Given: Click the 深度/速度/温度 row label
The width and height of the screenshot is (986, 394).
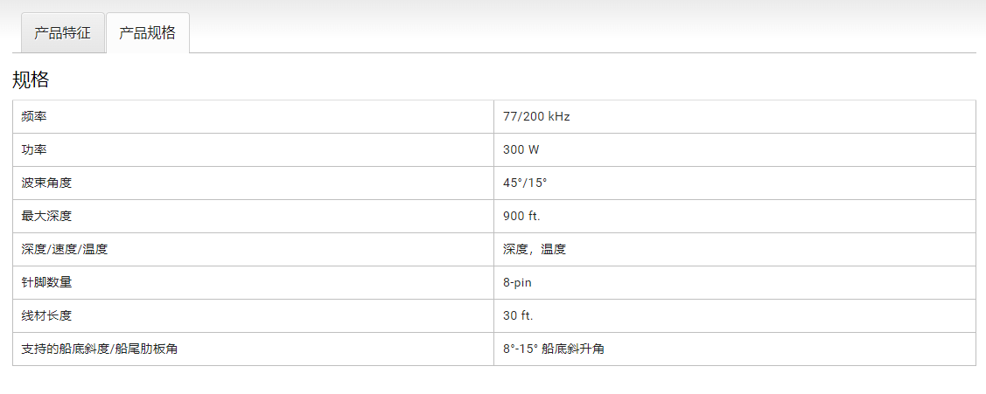Looking at the screenshot, I should click(x=65, y=249).
